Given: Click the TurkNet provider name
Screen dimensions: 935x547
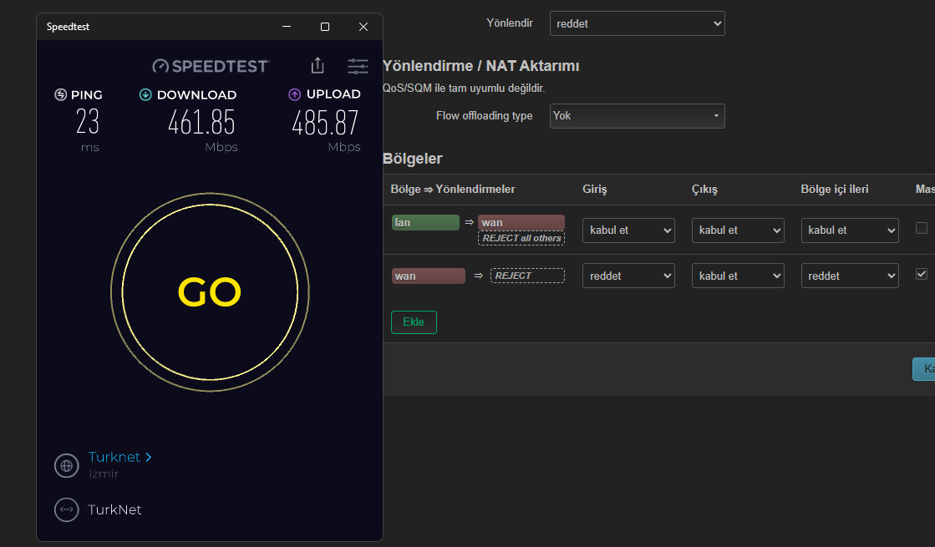Looking at the screenshot, I should (x=114, y=510).
